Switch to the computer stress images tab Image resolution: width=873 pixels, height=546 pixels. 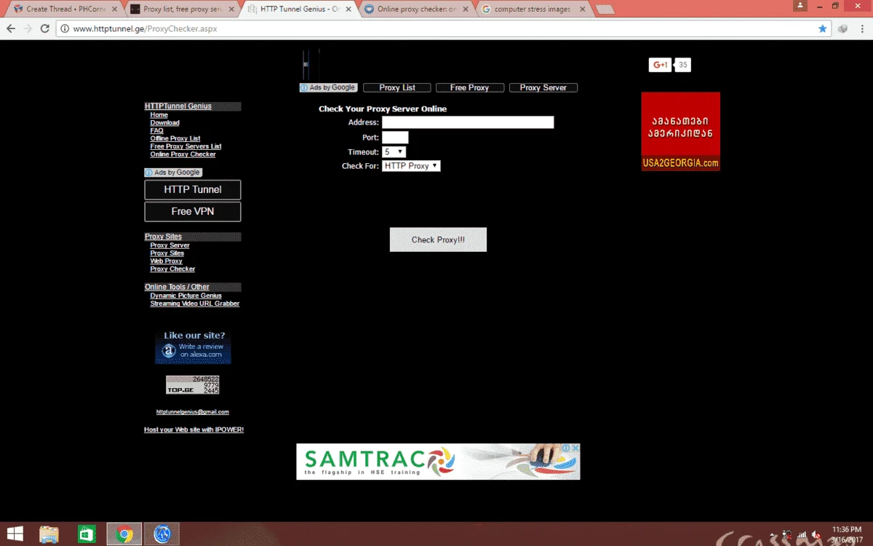coord(533,9)
